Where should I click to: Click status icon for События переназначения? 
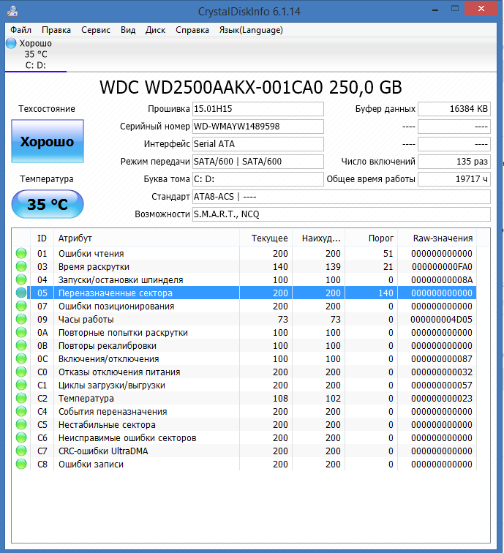21,411
